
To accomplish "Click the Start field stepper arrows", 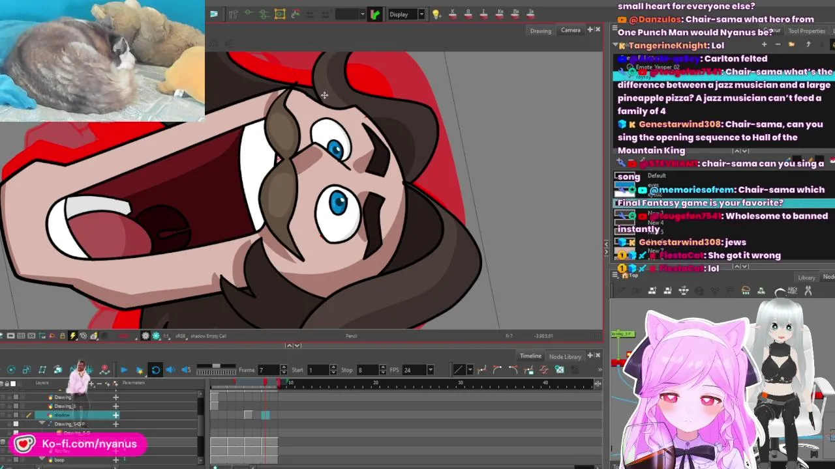I will tap(334, 370).
